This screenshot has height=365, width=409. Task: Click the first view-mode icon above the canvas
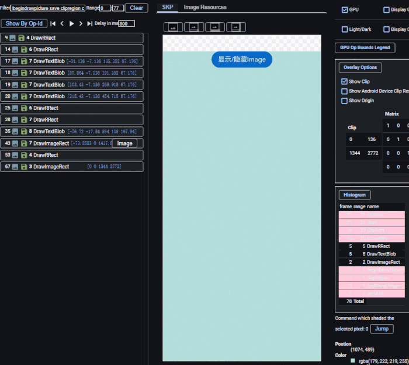(173, 27)
